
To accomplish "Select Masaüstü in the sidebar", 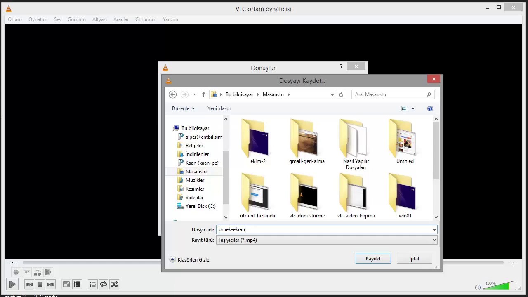I will pos(196,172).
